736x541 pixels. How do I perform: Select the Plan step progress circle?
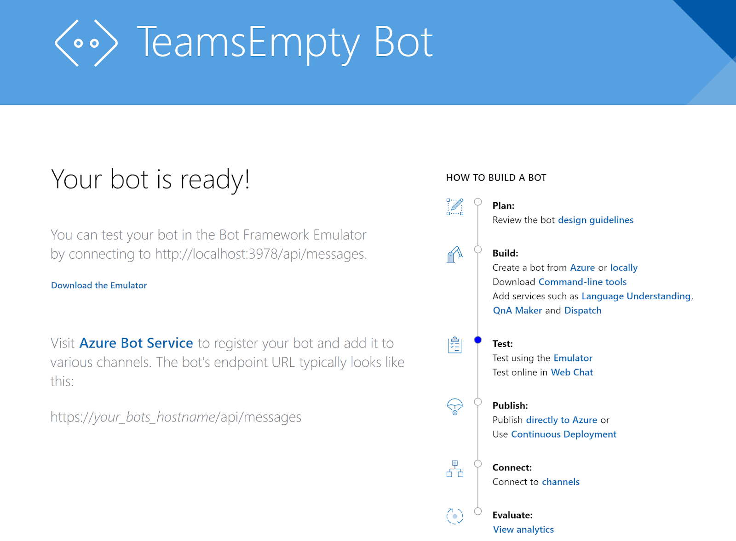tap(477, 200)
